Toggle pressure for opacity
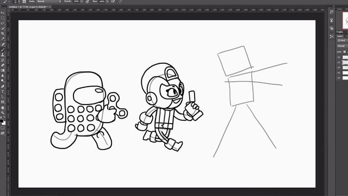Screen dimensions: 348x196 (88, 2)
